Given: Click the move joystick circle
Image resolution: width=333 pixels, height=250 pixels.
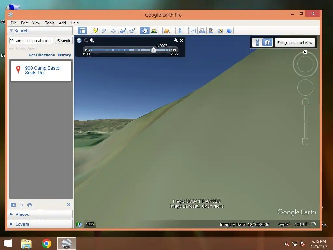Looking at the screenshot, I should [x=305, y=88].
